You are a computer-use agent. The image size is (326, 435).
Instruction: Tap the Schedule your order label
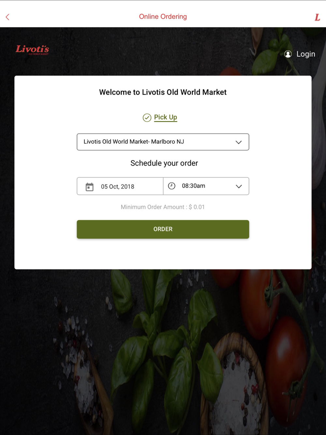[164, 163]
